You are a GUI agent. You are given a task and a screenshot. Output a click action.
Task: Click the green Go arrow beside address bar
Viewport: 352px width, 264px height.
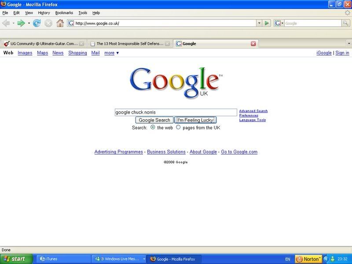tap(267, 23)
